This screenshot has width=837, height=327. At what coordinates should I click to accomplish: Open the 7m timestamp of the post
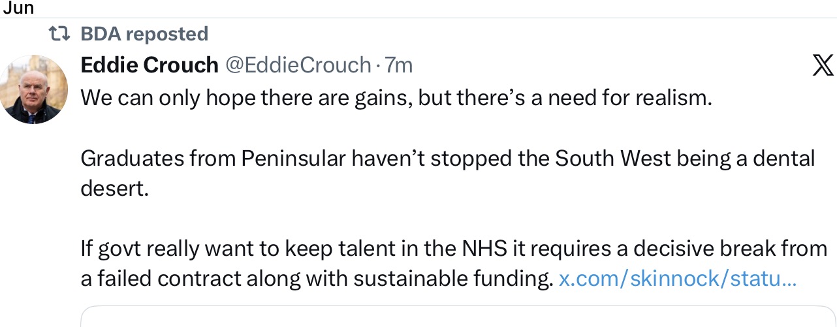point(399,65)
